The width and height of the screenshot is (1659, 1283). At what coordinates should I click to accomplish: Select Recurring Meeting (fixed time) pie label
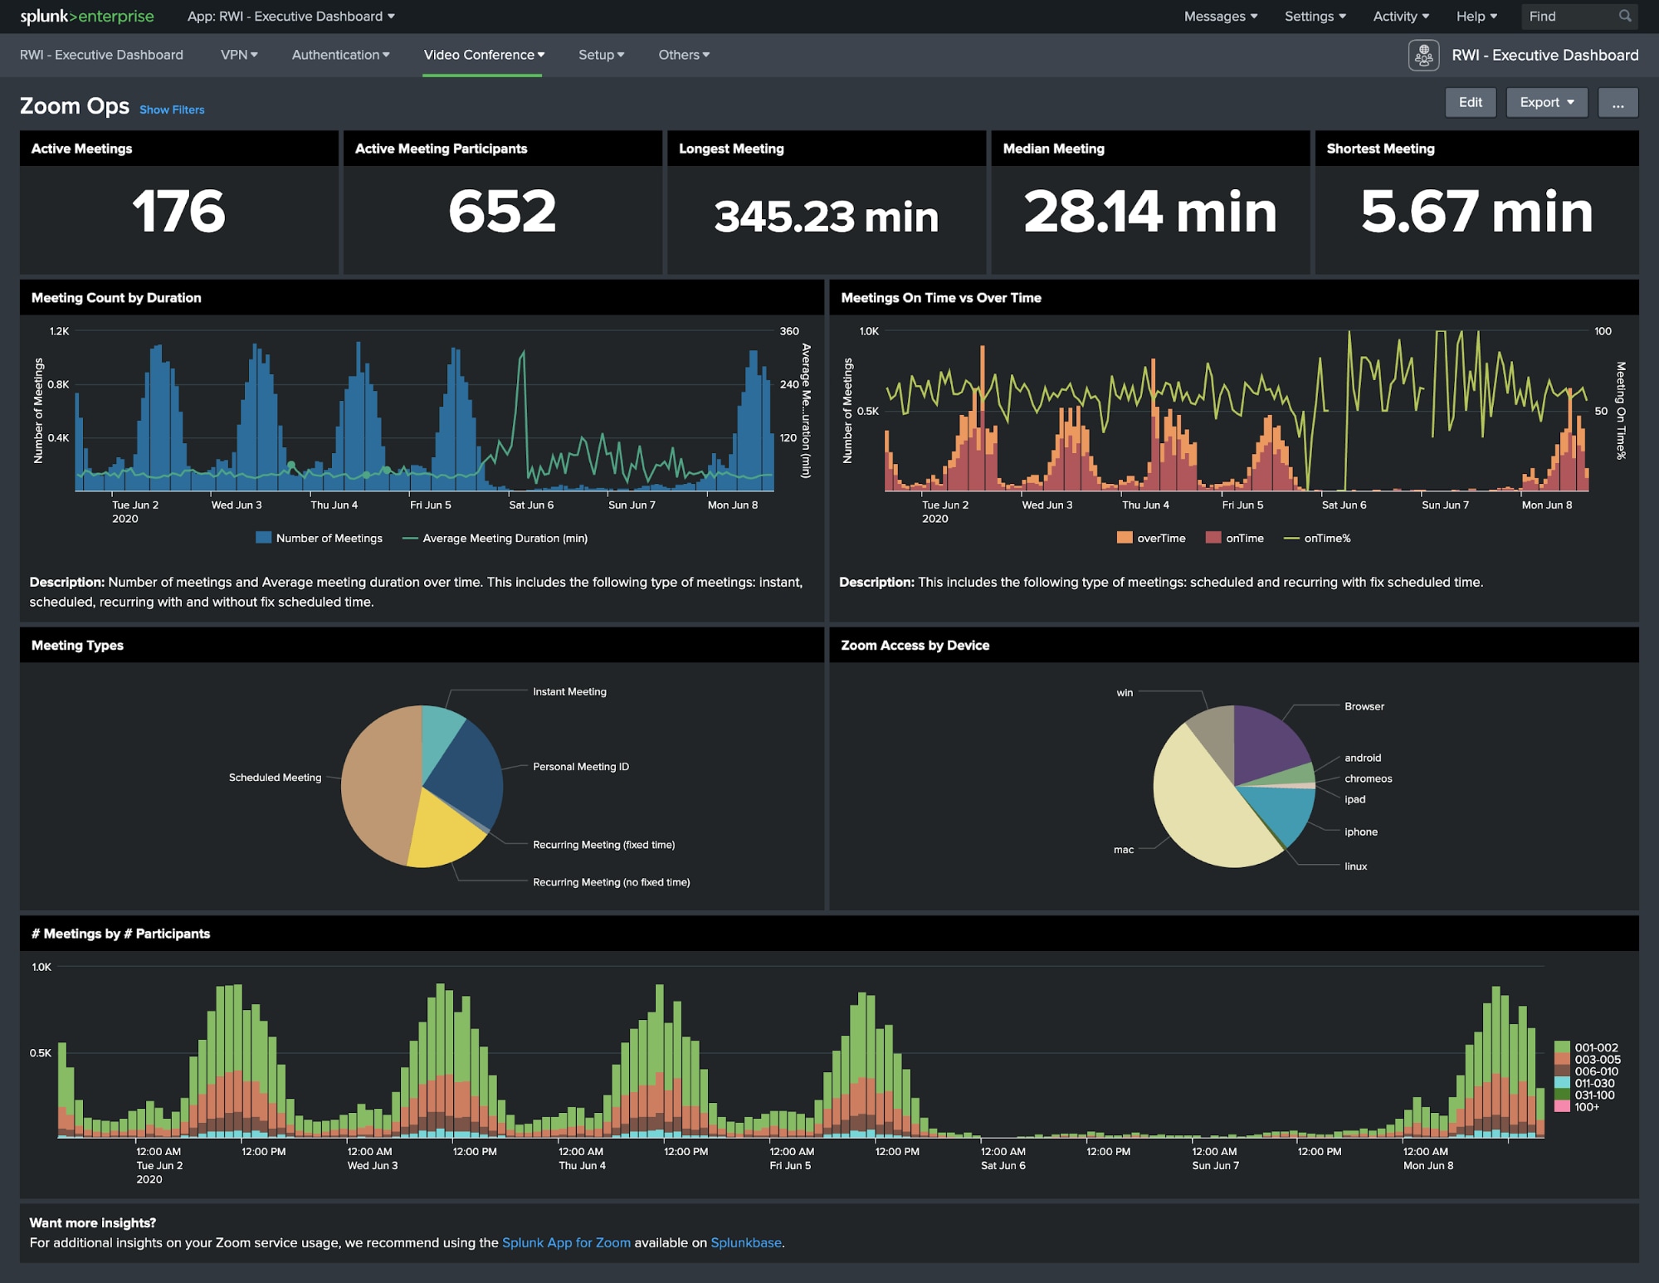[603, 844]
